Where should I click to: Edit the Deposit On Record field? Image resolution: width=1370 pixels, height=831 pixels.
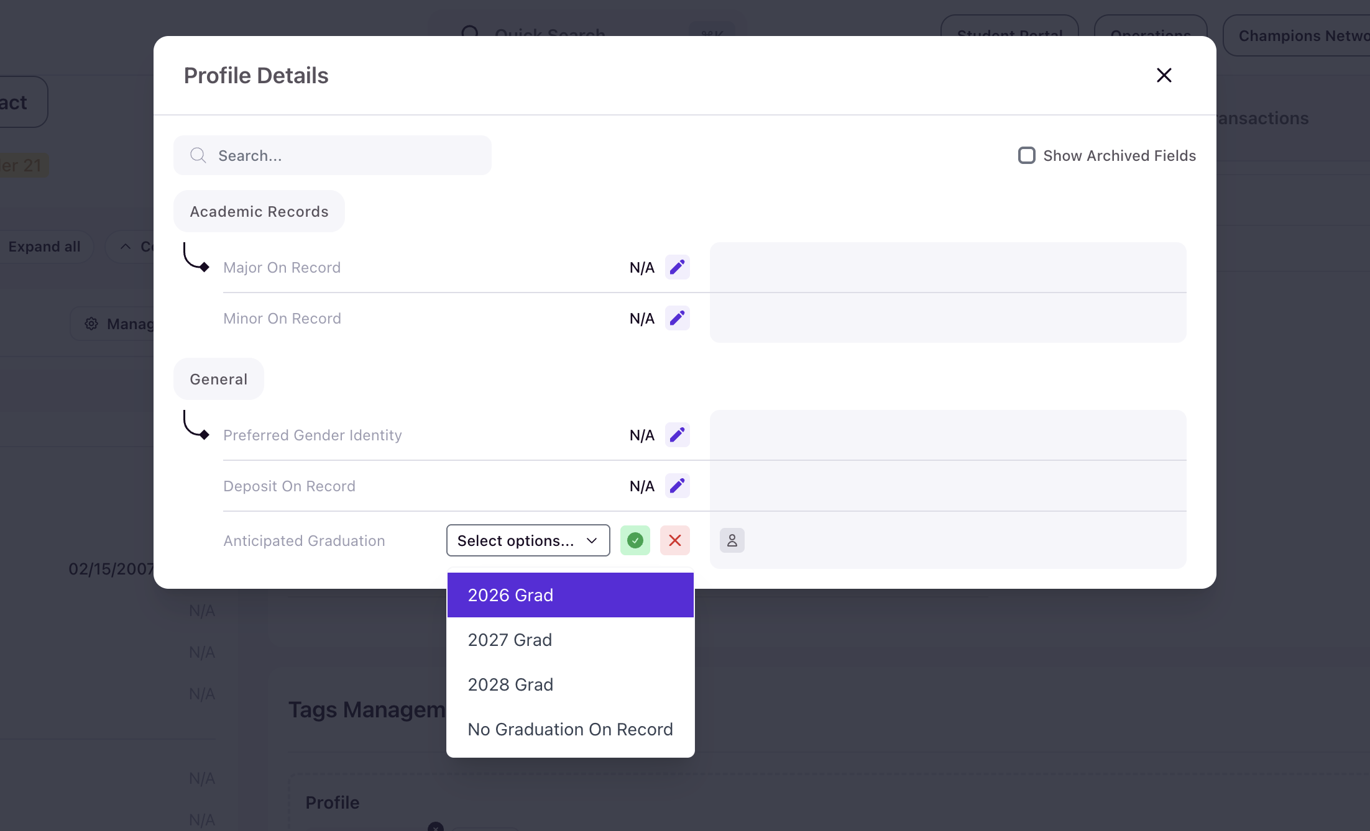click(x=677, y=486)
